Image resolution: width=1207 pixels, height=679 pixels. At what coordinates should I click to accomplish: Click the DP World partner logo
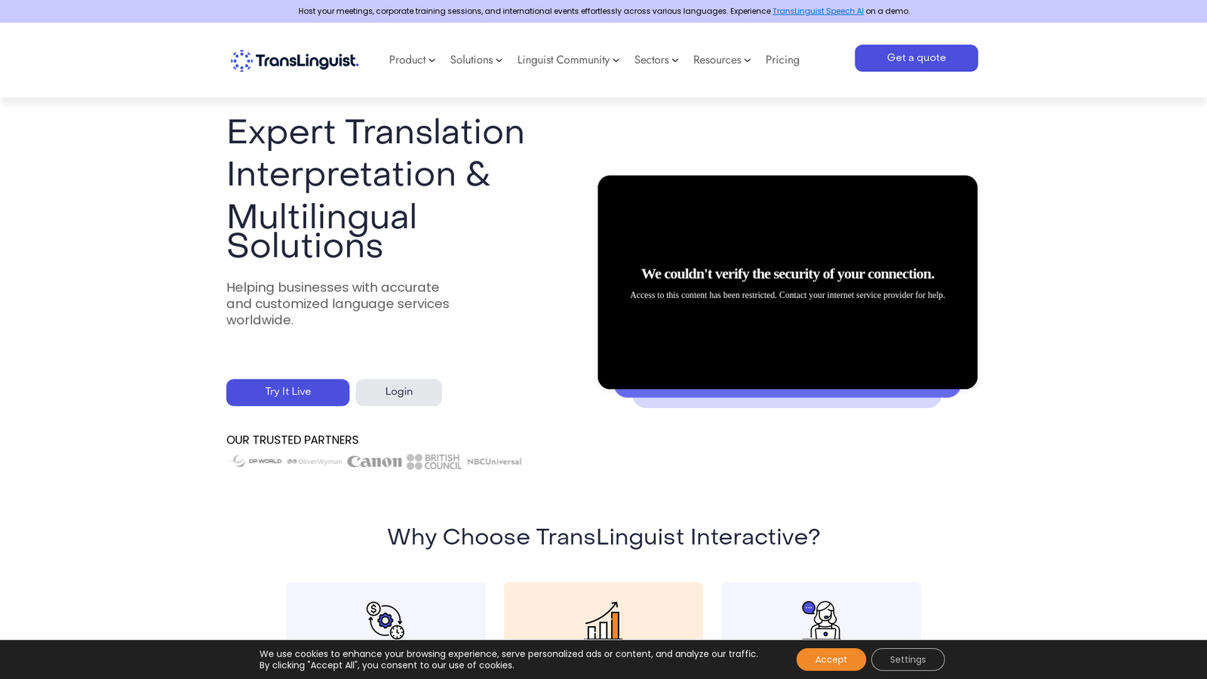[255, 461]
